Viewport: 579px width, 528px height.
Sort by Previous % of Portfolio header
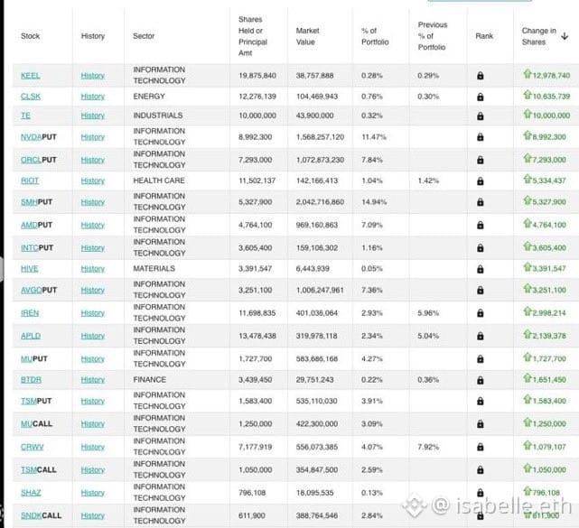click(x=433, y=36)
